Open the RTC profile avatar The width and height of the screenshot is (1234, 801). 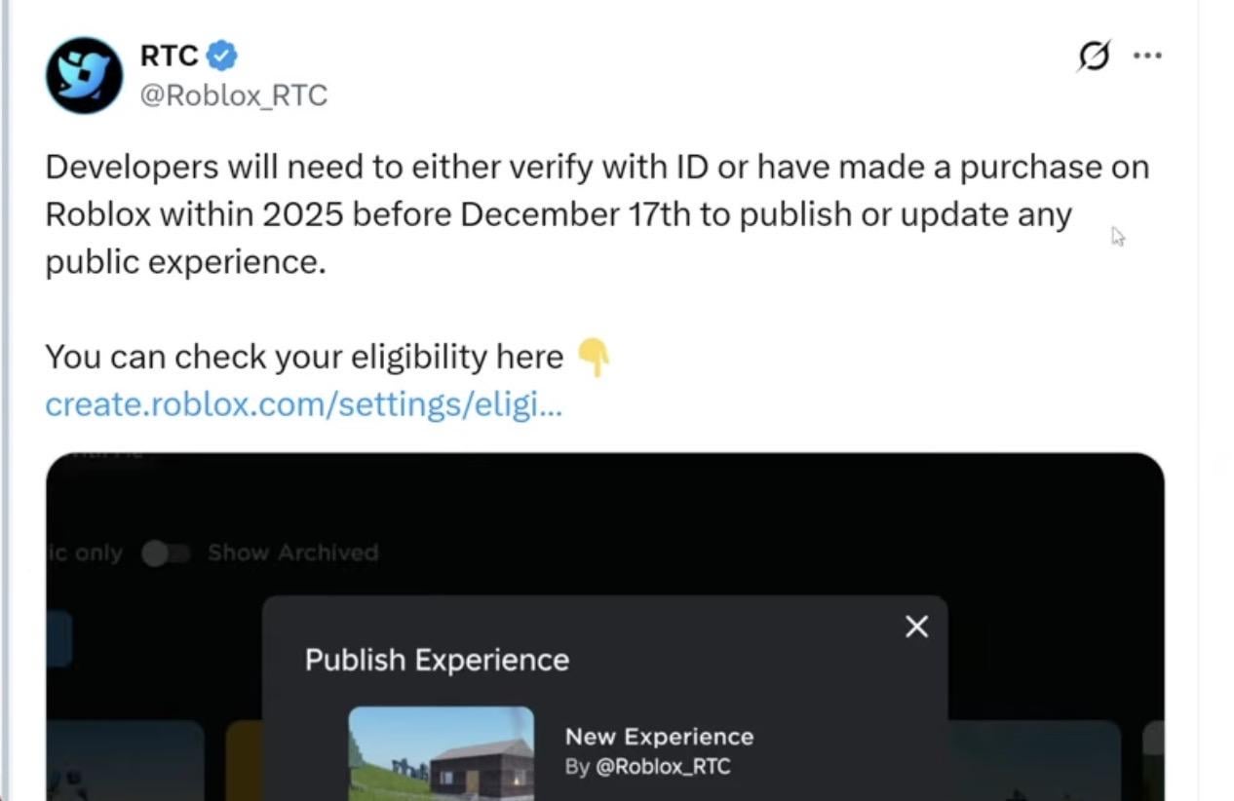(85, 75)
